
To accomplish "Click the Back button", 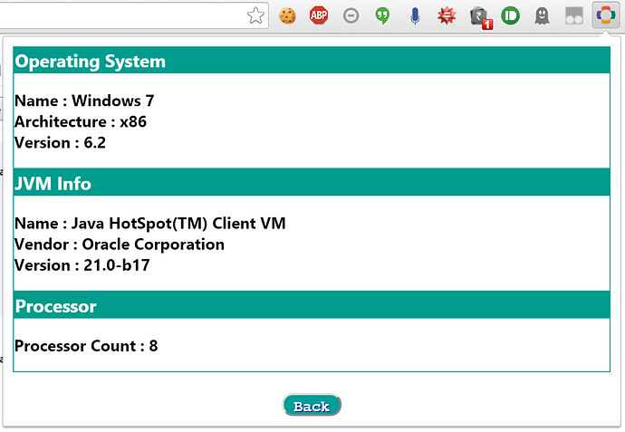I will (x=312, y=405).
